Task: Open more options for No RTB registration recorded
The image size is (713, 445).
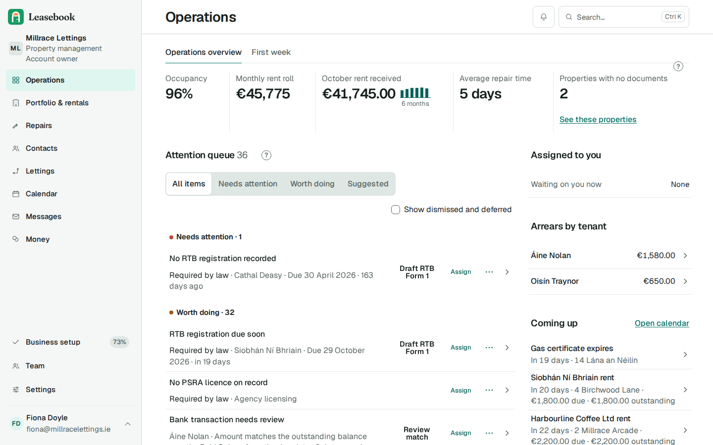Action: click(x=489, y=272)
